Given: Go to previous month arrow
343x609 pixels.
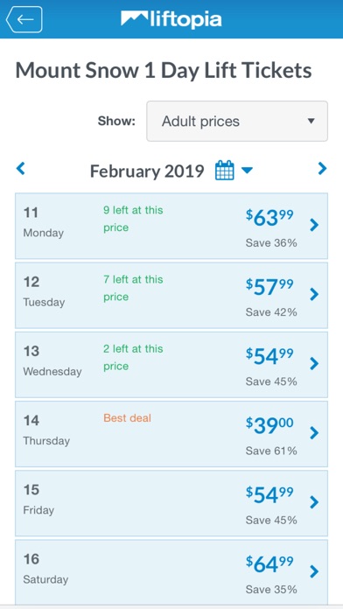Looking at the screenshot, I should pyautogui.click(x=21, y=169).
